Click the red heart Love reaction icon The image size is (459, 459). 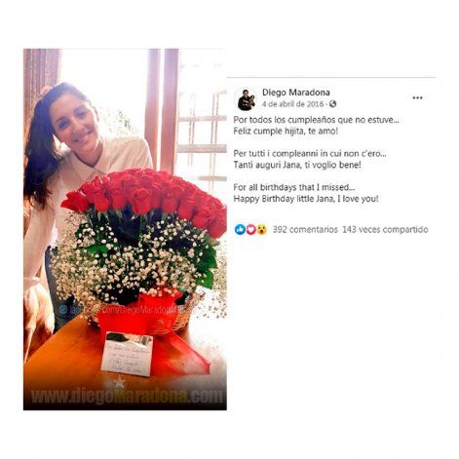[x=250, y=230]
